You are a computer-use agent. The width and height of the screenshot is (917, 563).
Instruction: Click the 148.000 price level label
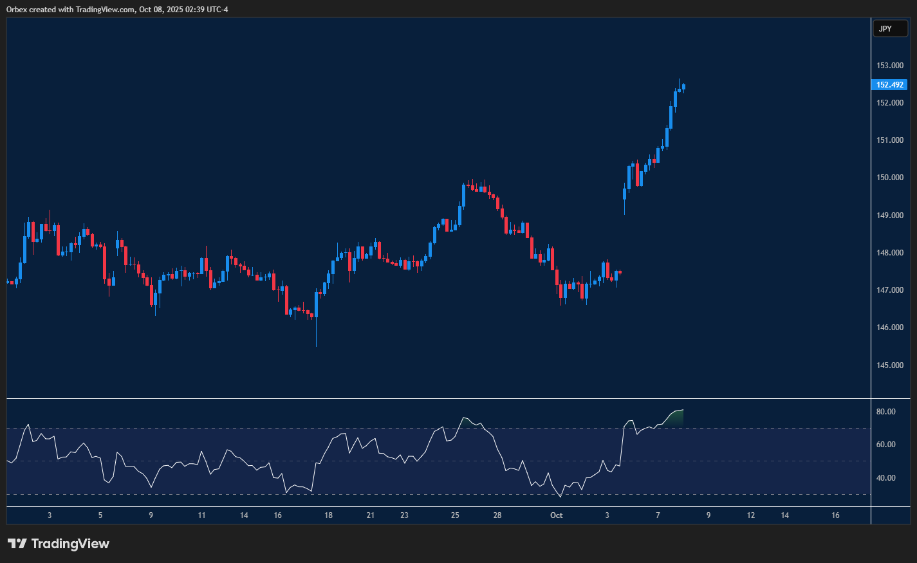click(x=890, y=253)
